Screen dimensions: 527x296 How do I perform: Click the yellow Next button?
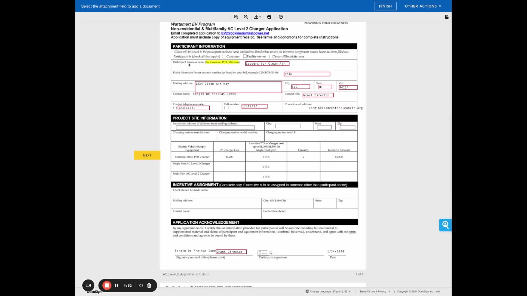[147, 155]
